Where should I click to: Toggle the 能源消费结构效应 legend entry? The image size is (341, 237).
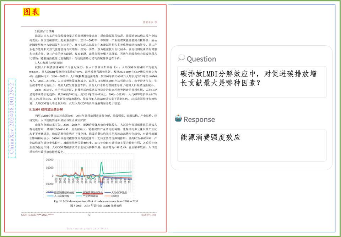tap(50, 192)
